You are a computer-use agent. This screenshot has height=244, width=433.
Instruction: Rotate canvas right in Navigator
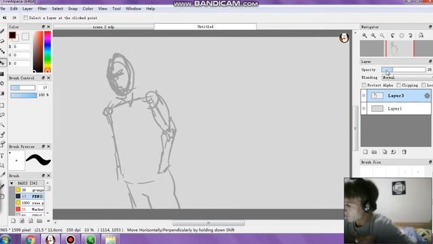(x=411, y=35)
